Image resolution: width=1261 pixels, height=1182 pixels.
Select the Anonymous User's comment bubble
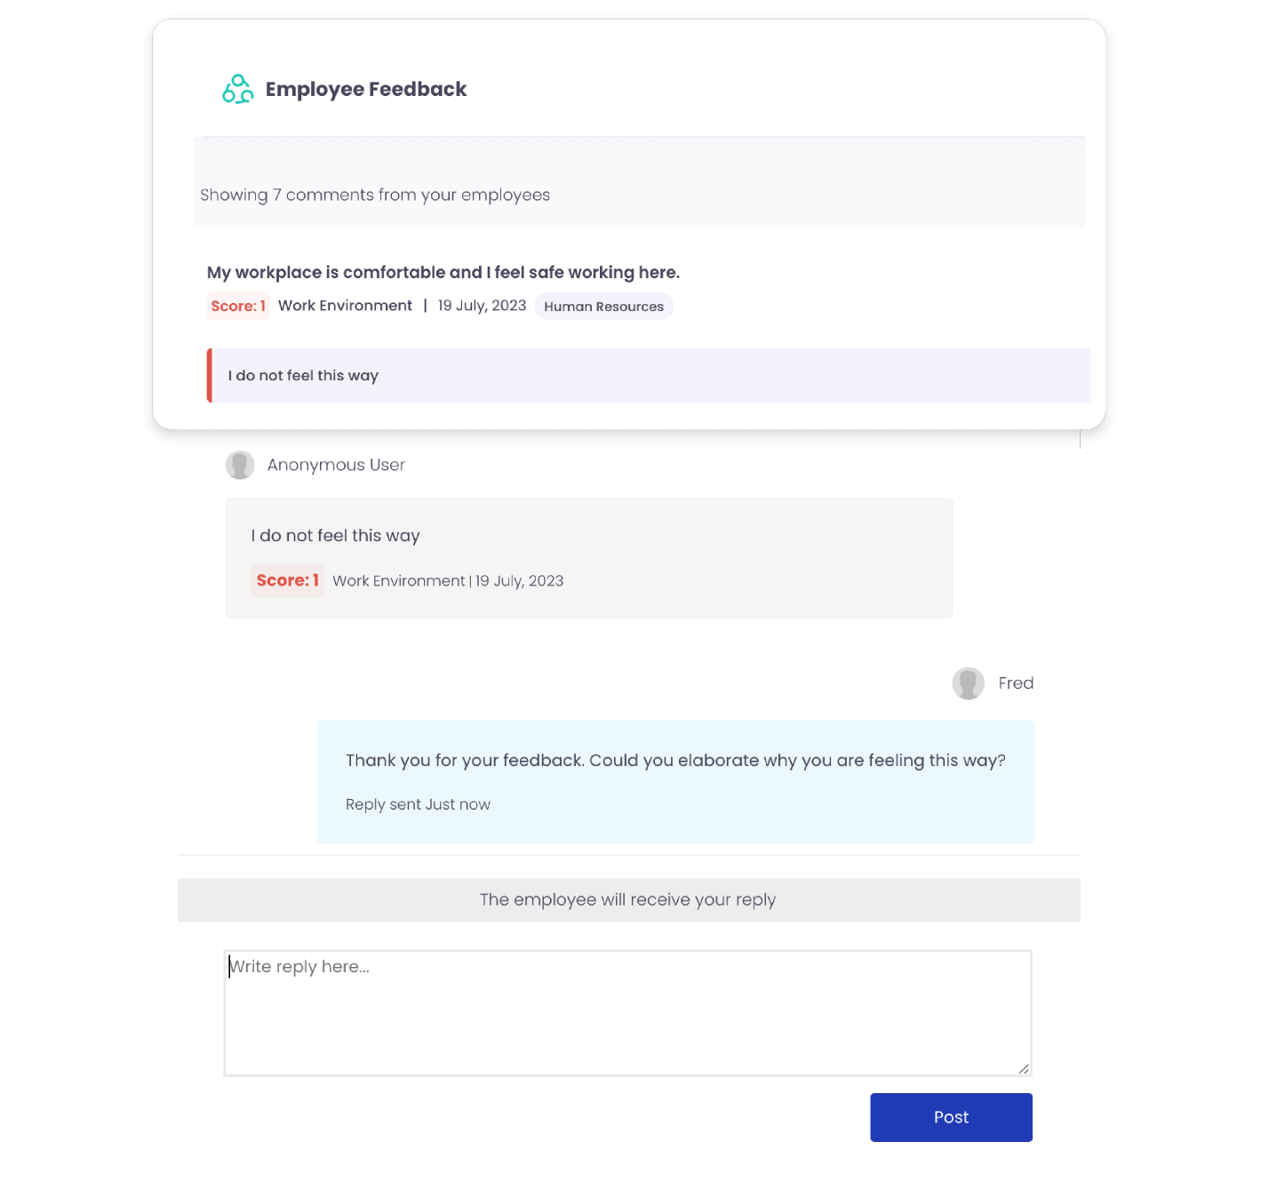(588, 557)
